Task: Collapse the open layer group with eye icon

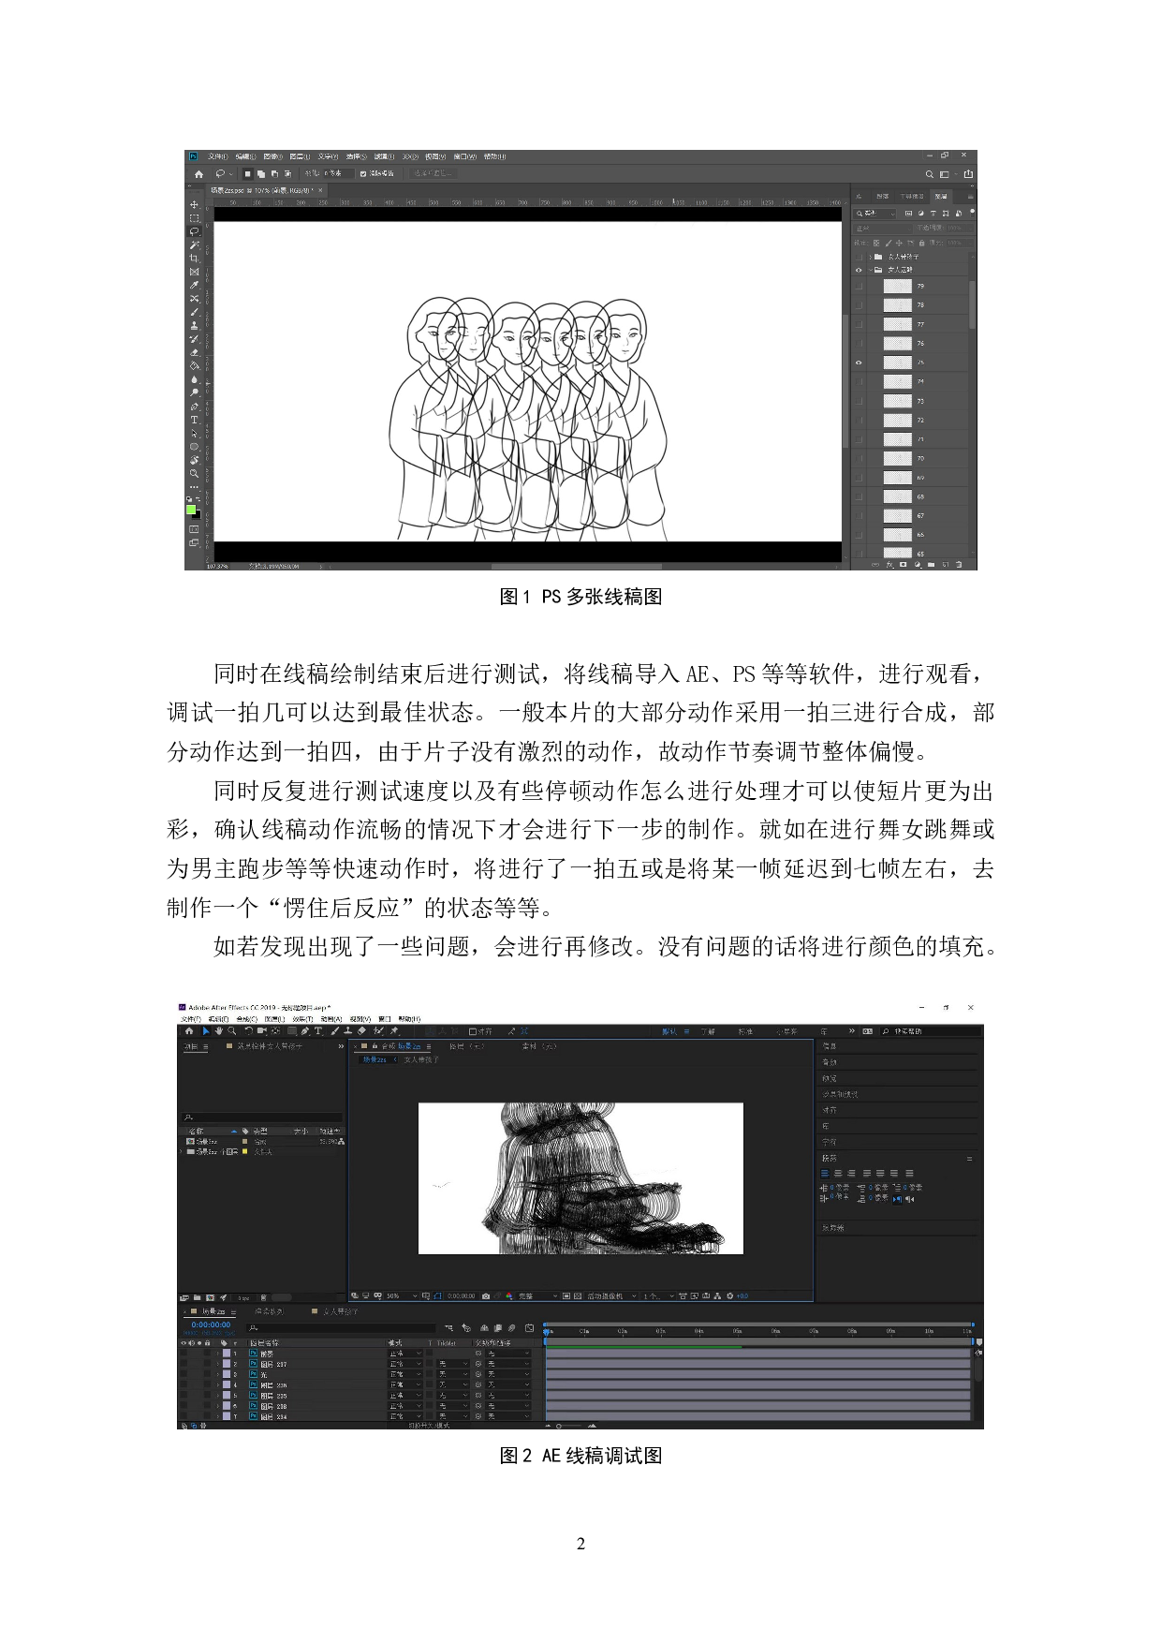Action: [x=870, y=270]
